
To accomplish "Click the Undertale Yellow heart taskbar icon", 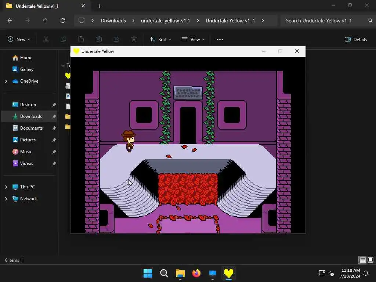I will 229,273.
